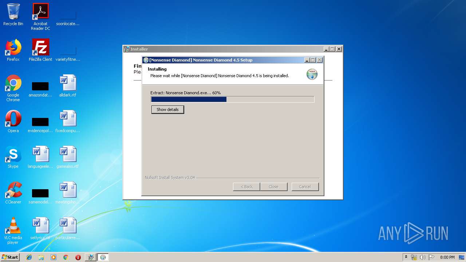The width and height of the screenshot is (466, 262).
Task: Switch to Installer taskbar window button
Action: 91,257
